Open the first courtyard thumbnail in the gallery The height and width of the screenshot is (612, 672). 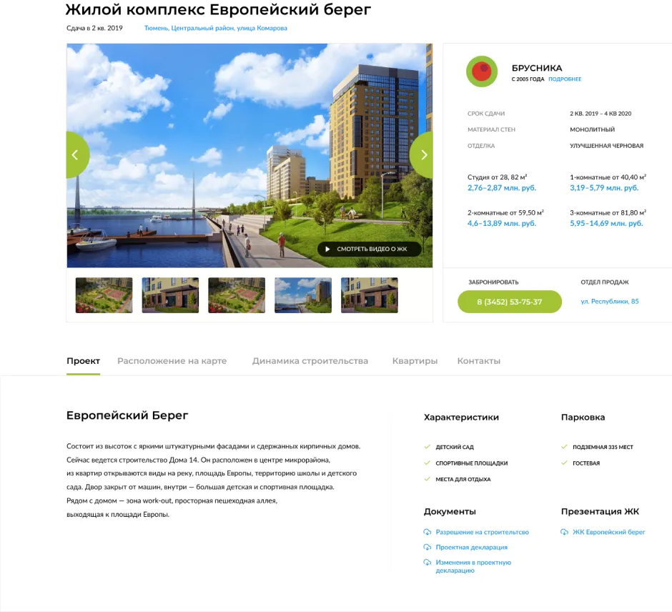pyautogui.click(x=104, y=295)
